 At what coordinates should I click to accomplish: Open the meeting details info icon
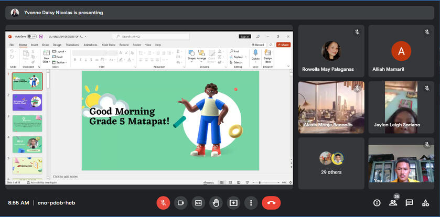[x=377, y=203]
